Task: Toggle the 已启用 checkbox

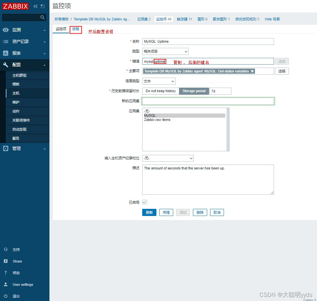Action: (144, 202)
